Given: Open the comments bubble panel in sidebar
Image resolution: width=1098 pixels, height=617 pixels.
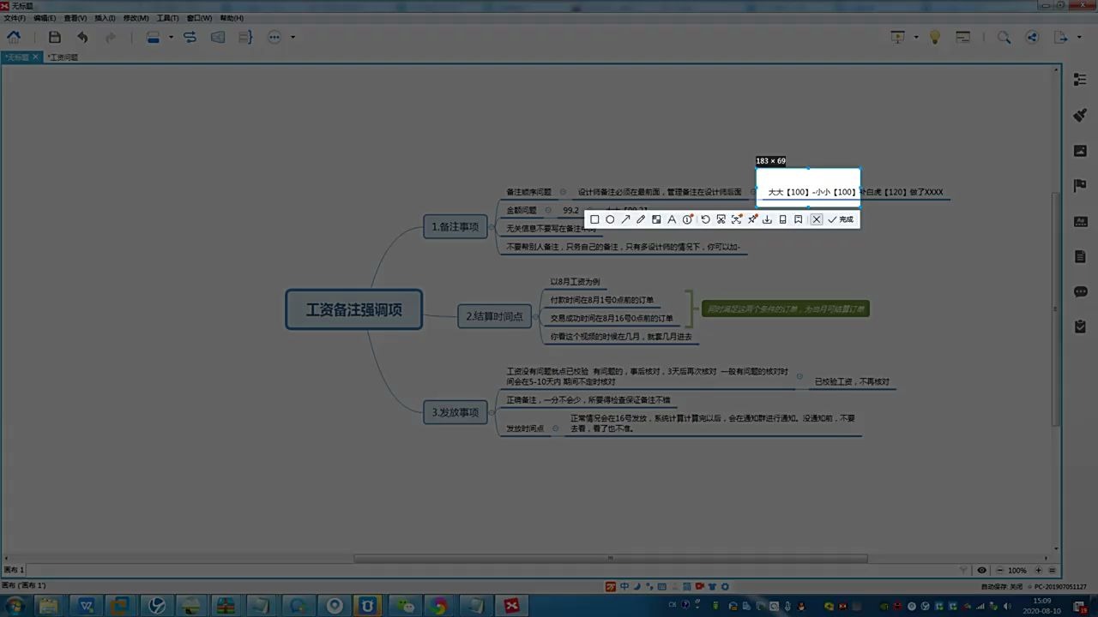Looking at the screenshot, I should coord(1080,291).
